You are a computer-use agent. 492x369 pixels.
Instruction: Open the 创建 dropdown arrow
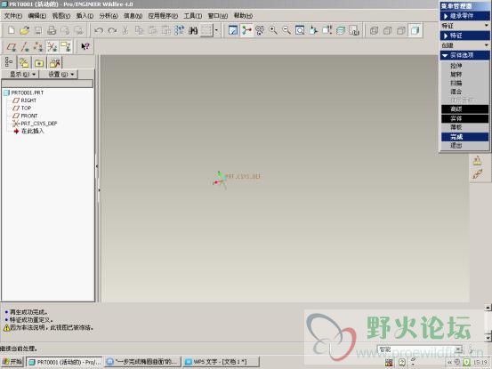point(486,45)
